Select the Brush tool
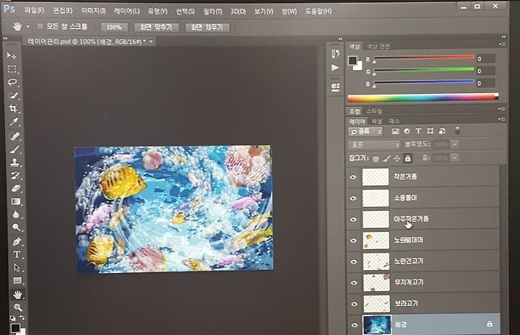Image resolution: width=520 pixels, height=335 pixels. [14, 149]
